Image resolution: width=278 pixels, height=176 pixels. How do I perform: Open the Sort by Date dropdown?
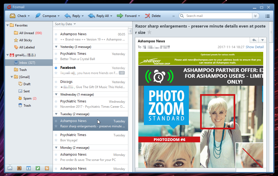click(65, 24)
